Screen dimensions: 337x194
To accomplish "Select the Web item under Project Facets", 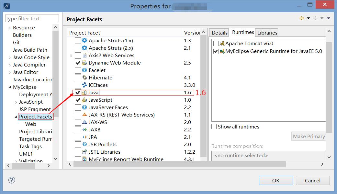I will [x=31, y=124].
